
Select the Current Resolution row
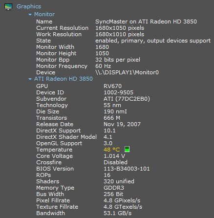point(90,28)
